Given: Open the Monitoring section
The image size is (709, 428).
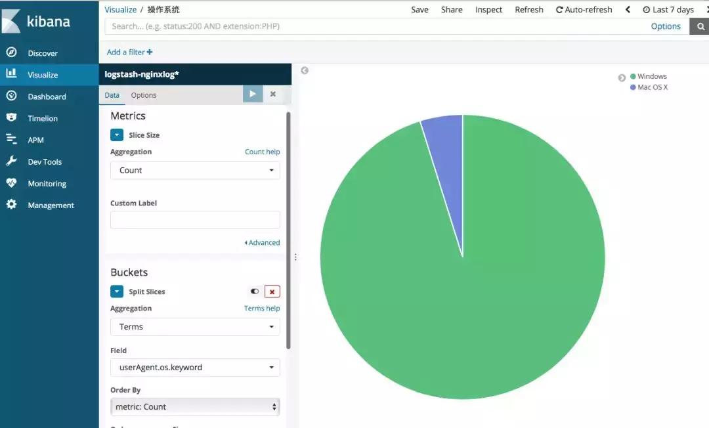Looking at the screenshot, I should [48, 183].
